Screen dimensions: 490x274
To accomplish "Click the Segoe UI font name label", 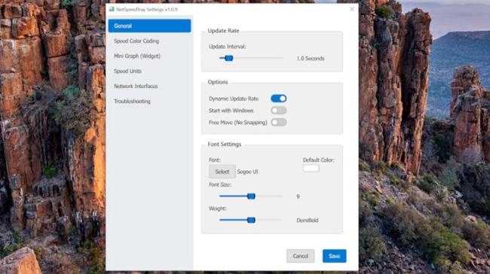I will pyautogui.click(x=247, y=172).
